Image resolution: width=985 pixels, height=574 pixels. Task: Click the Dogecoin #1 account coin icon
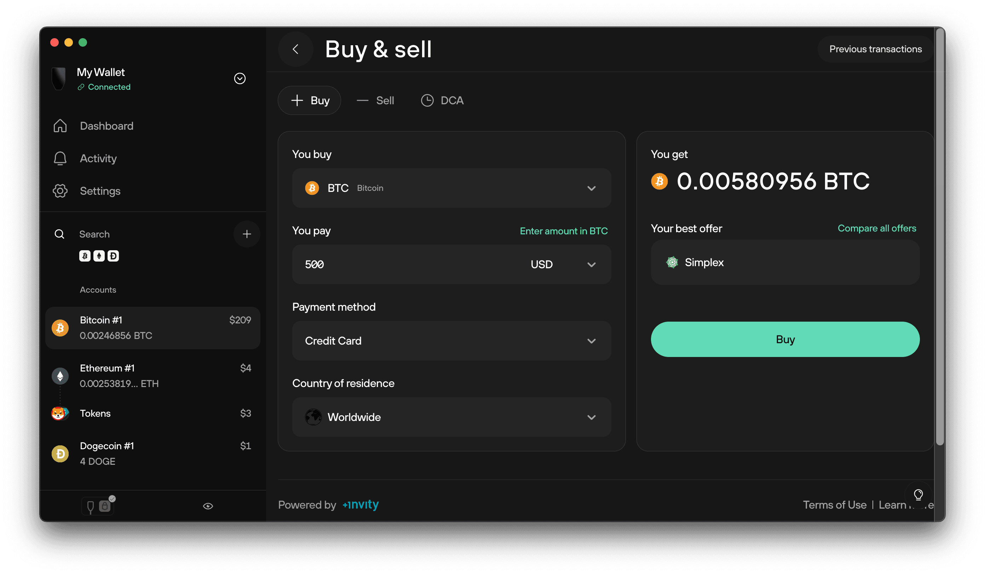[60, 454]
